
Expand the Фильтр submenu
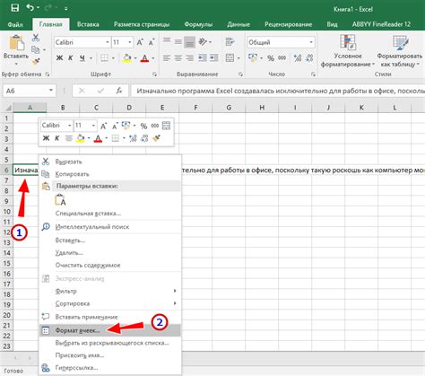point(110,291)
